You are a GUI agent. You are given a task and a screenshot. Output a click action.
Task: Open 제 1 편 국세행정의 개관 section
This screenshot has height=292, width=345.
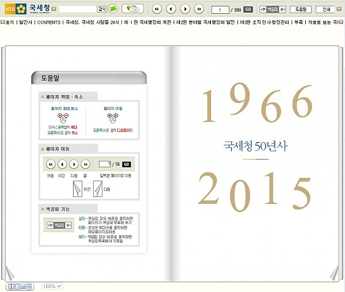(x=147, y=22)
